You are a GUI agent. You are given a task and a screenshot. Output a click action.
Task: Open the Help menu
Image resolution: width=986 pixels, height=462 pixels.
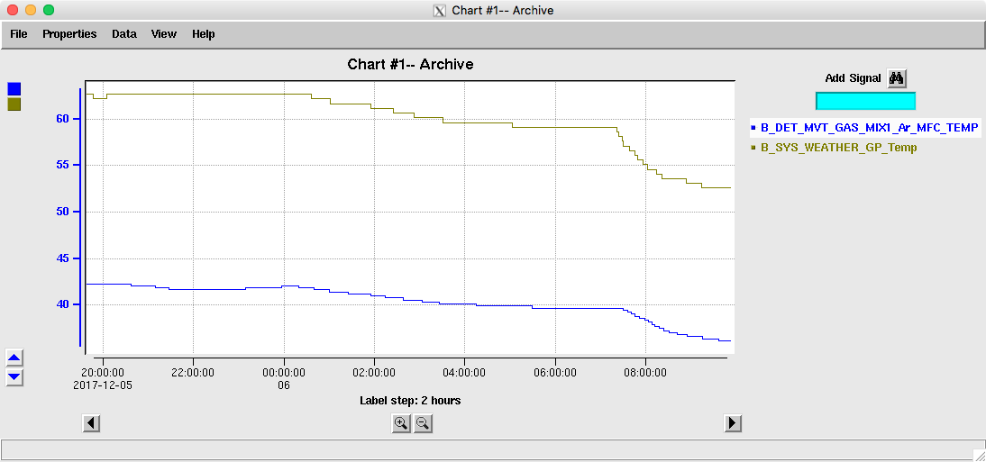(203, 34)
